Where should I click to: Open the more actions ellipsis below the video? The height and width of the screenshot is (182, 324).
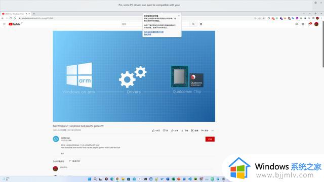[213, 130]
